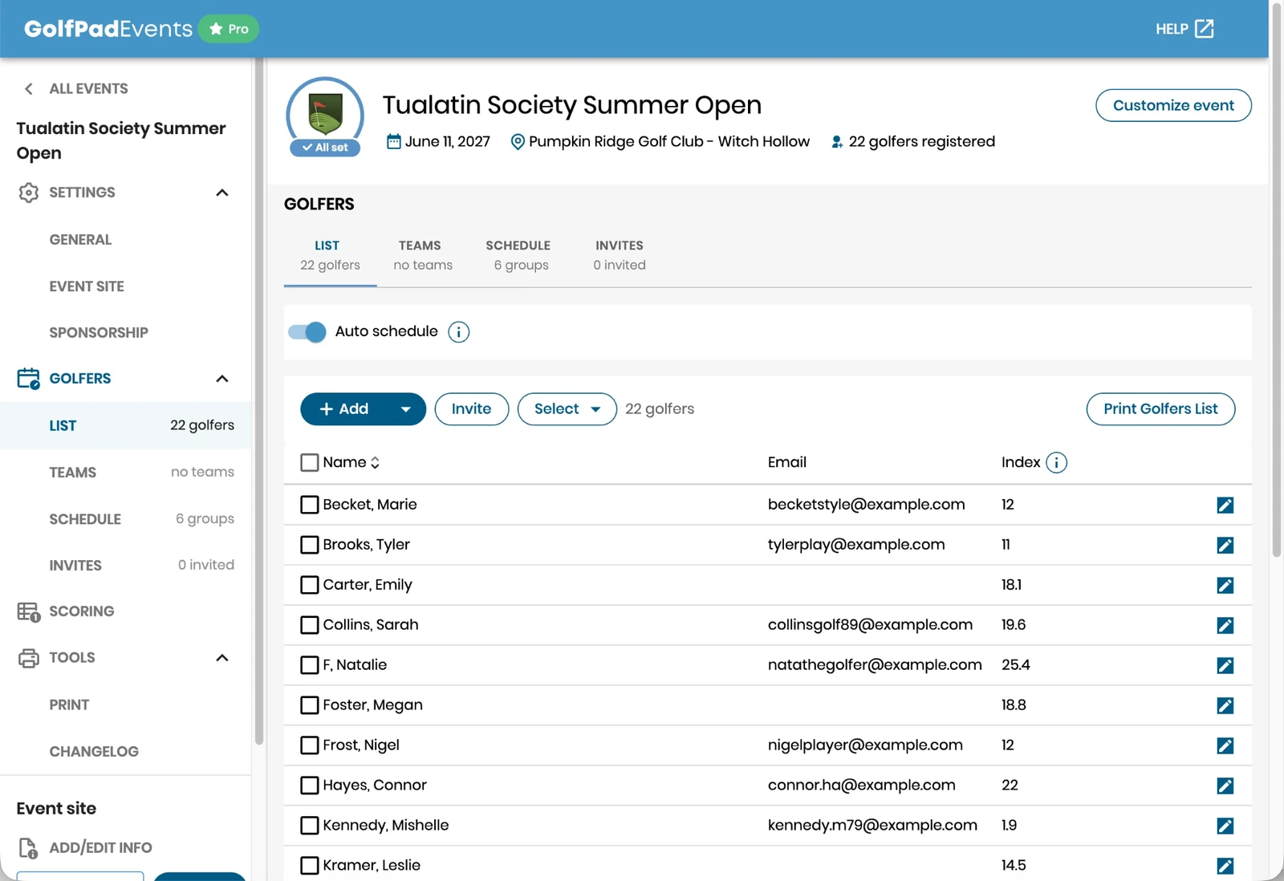
Task: Edit the Collins, Sarah row
Action: 1225,625
